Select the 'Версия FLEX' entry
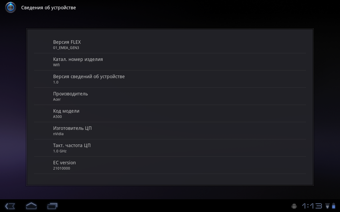The height and width of the screenshot is (212, 340). click(170, 45)
